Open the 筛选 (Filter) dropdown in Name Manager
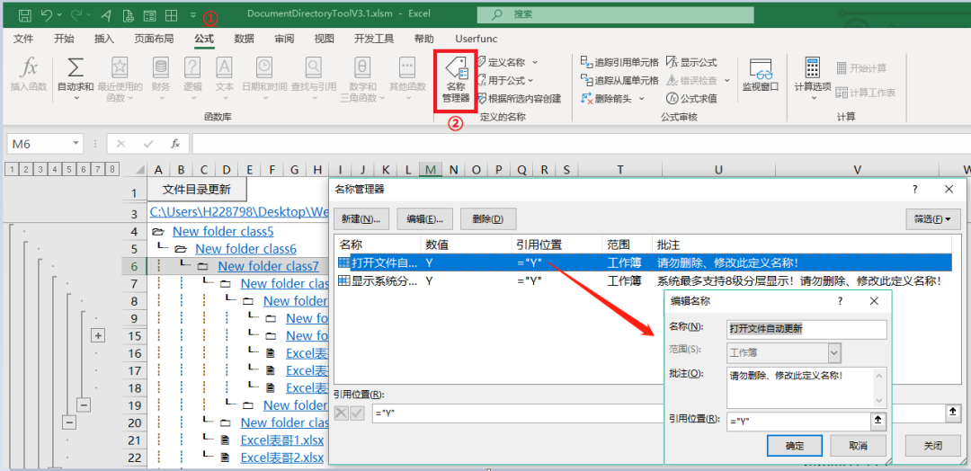Image resolution: width=971 pixels, height=471 pixels. coord(932,218)
